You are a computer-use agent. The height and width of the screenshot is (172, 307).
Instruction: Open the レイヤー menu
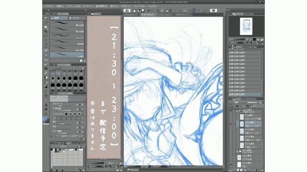coord(88,6)
